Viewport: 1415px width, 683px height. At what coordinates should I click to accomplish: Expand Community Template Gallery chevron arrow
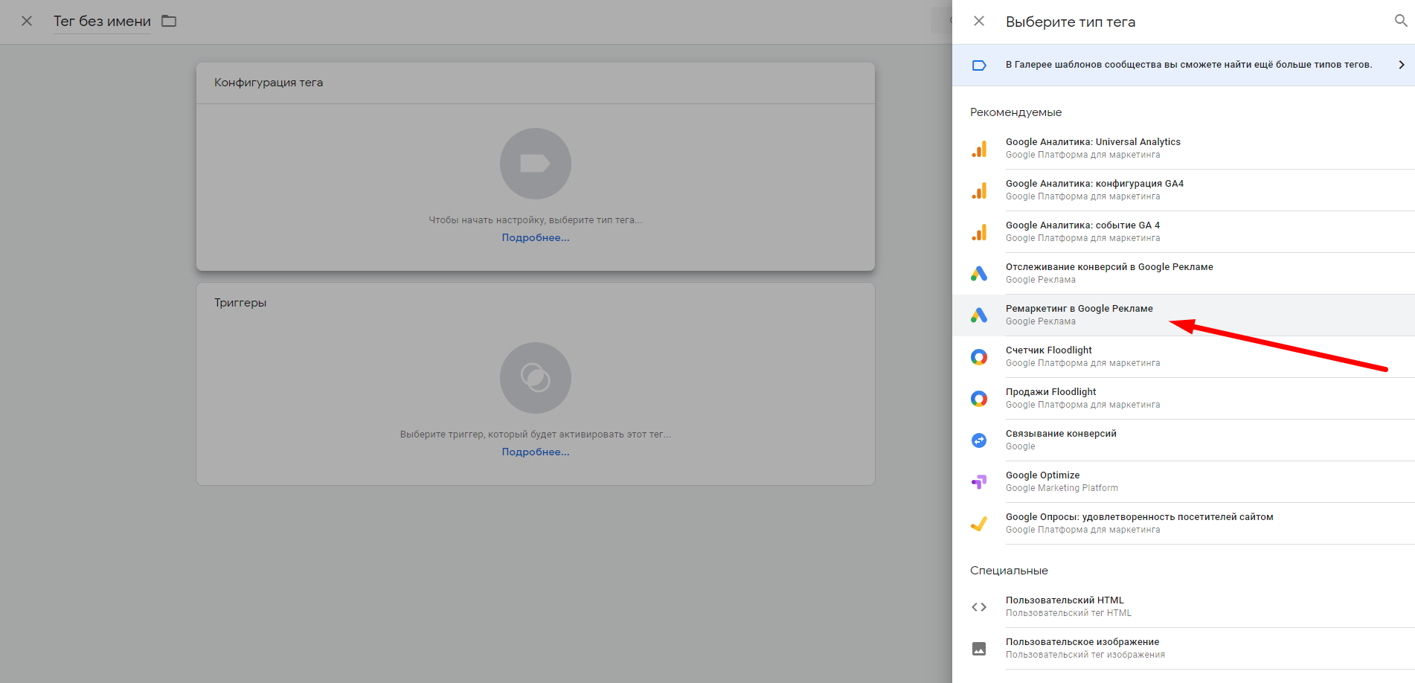1401,65
